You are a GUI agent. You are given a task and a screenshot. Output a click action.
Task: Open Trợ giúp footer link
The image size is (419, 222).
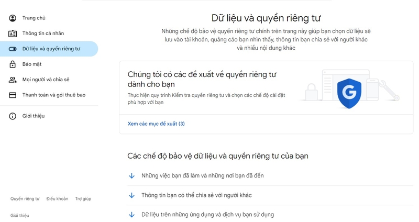[x=83, y=199]
